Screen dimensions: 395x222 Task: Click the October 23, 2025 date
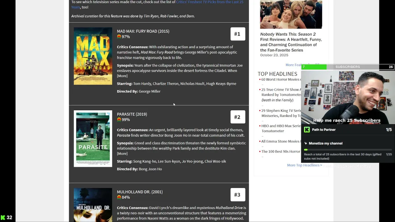point(274,55)
